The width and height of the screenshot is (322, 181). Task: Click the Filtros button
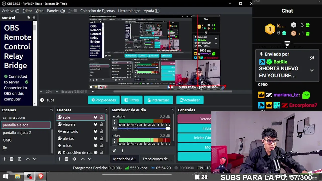click(x=132, y=100)
